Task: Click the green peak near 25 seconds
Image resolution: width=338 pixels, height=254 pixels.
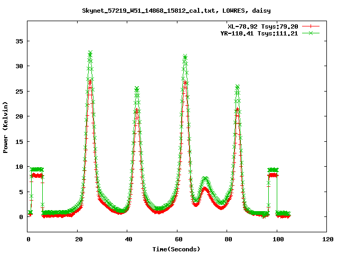Action: coord(90,52)
